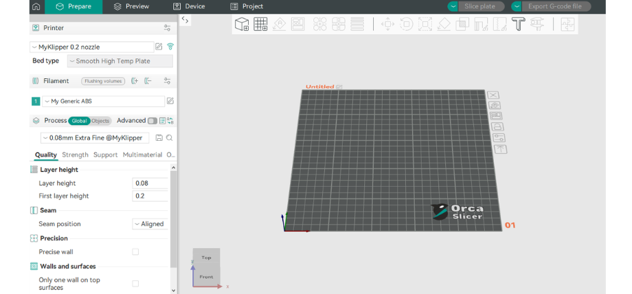Toggle the plate lock icon

[x=497, y=126]
